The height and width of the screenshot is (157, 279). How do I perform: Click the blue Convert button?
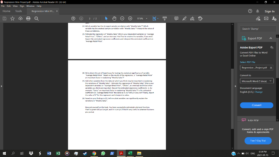point(257,105)
